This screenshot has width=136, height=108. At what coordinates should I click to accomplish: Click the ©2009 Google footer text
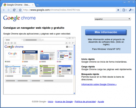(x=39, y=102)
